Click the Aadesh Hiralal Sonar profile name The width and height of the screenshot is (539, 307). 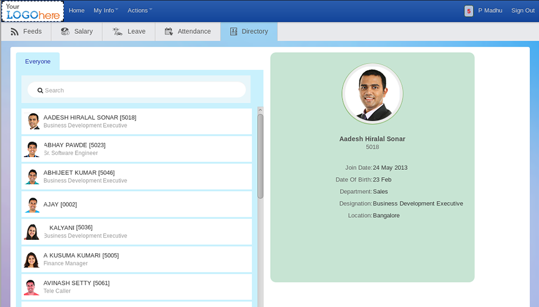[372, 139]
